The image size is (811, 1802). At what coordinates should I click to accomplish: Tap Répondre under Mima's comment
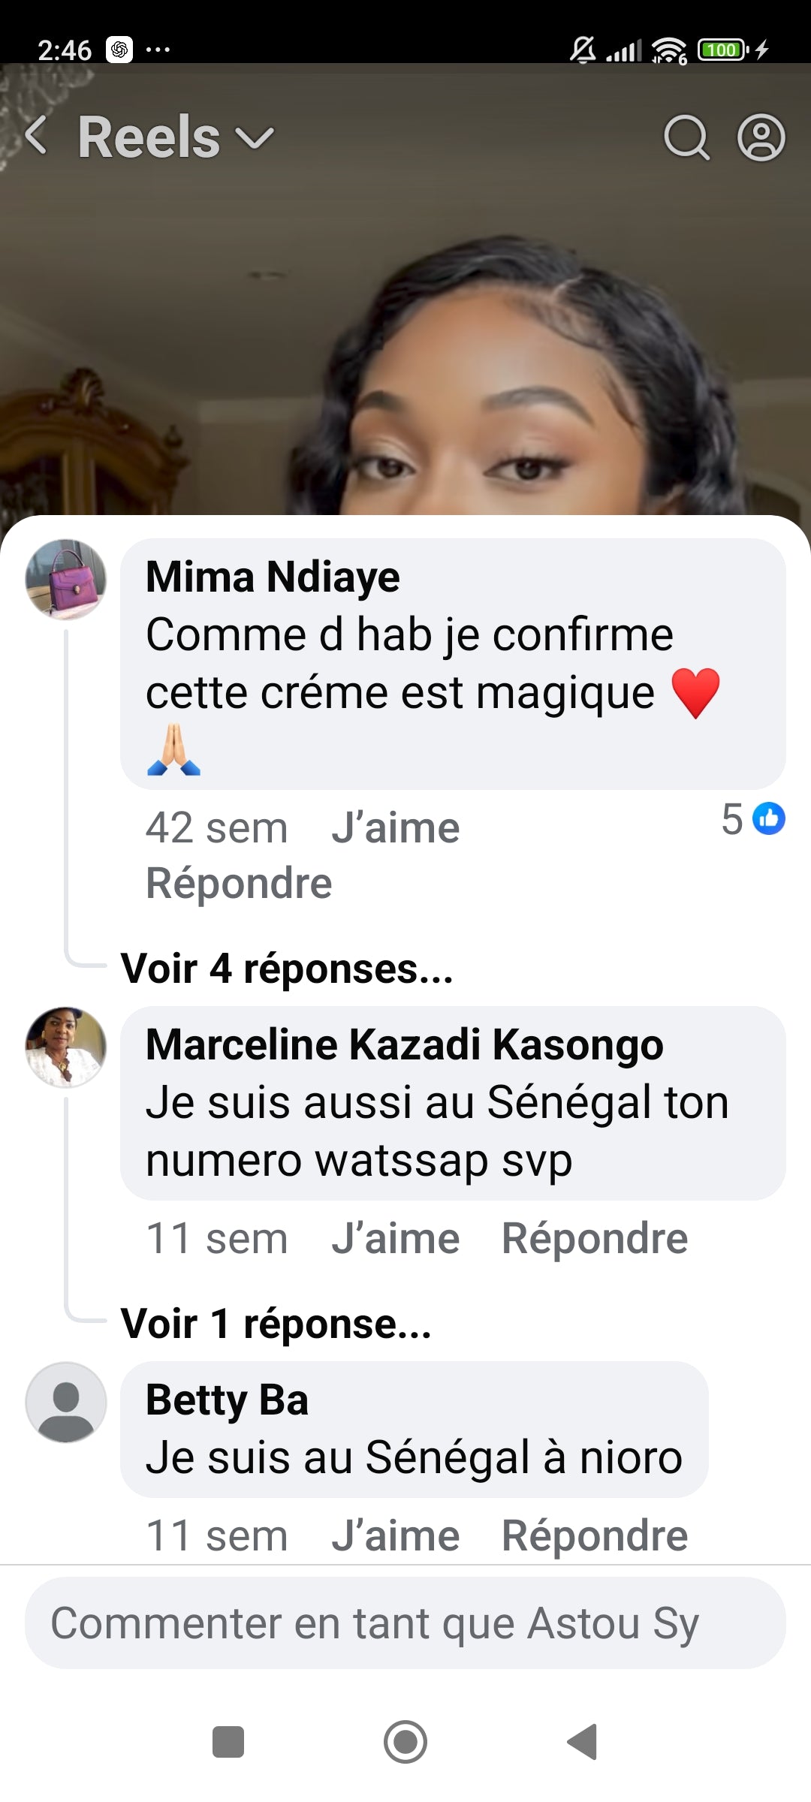coord(240,884)
